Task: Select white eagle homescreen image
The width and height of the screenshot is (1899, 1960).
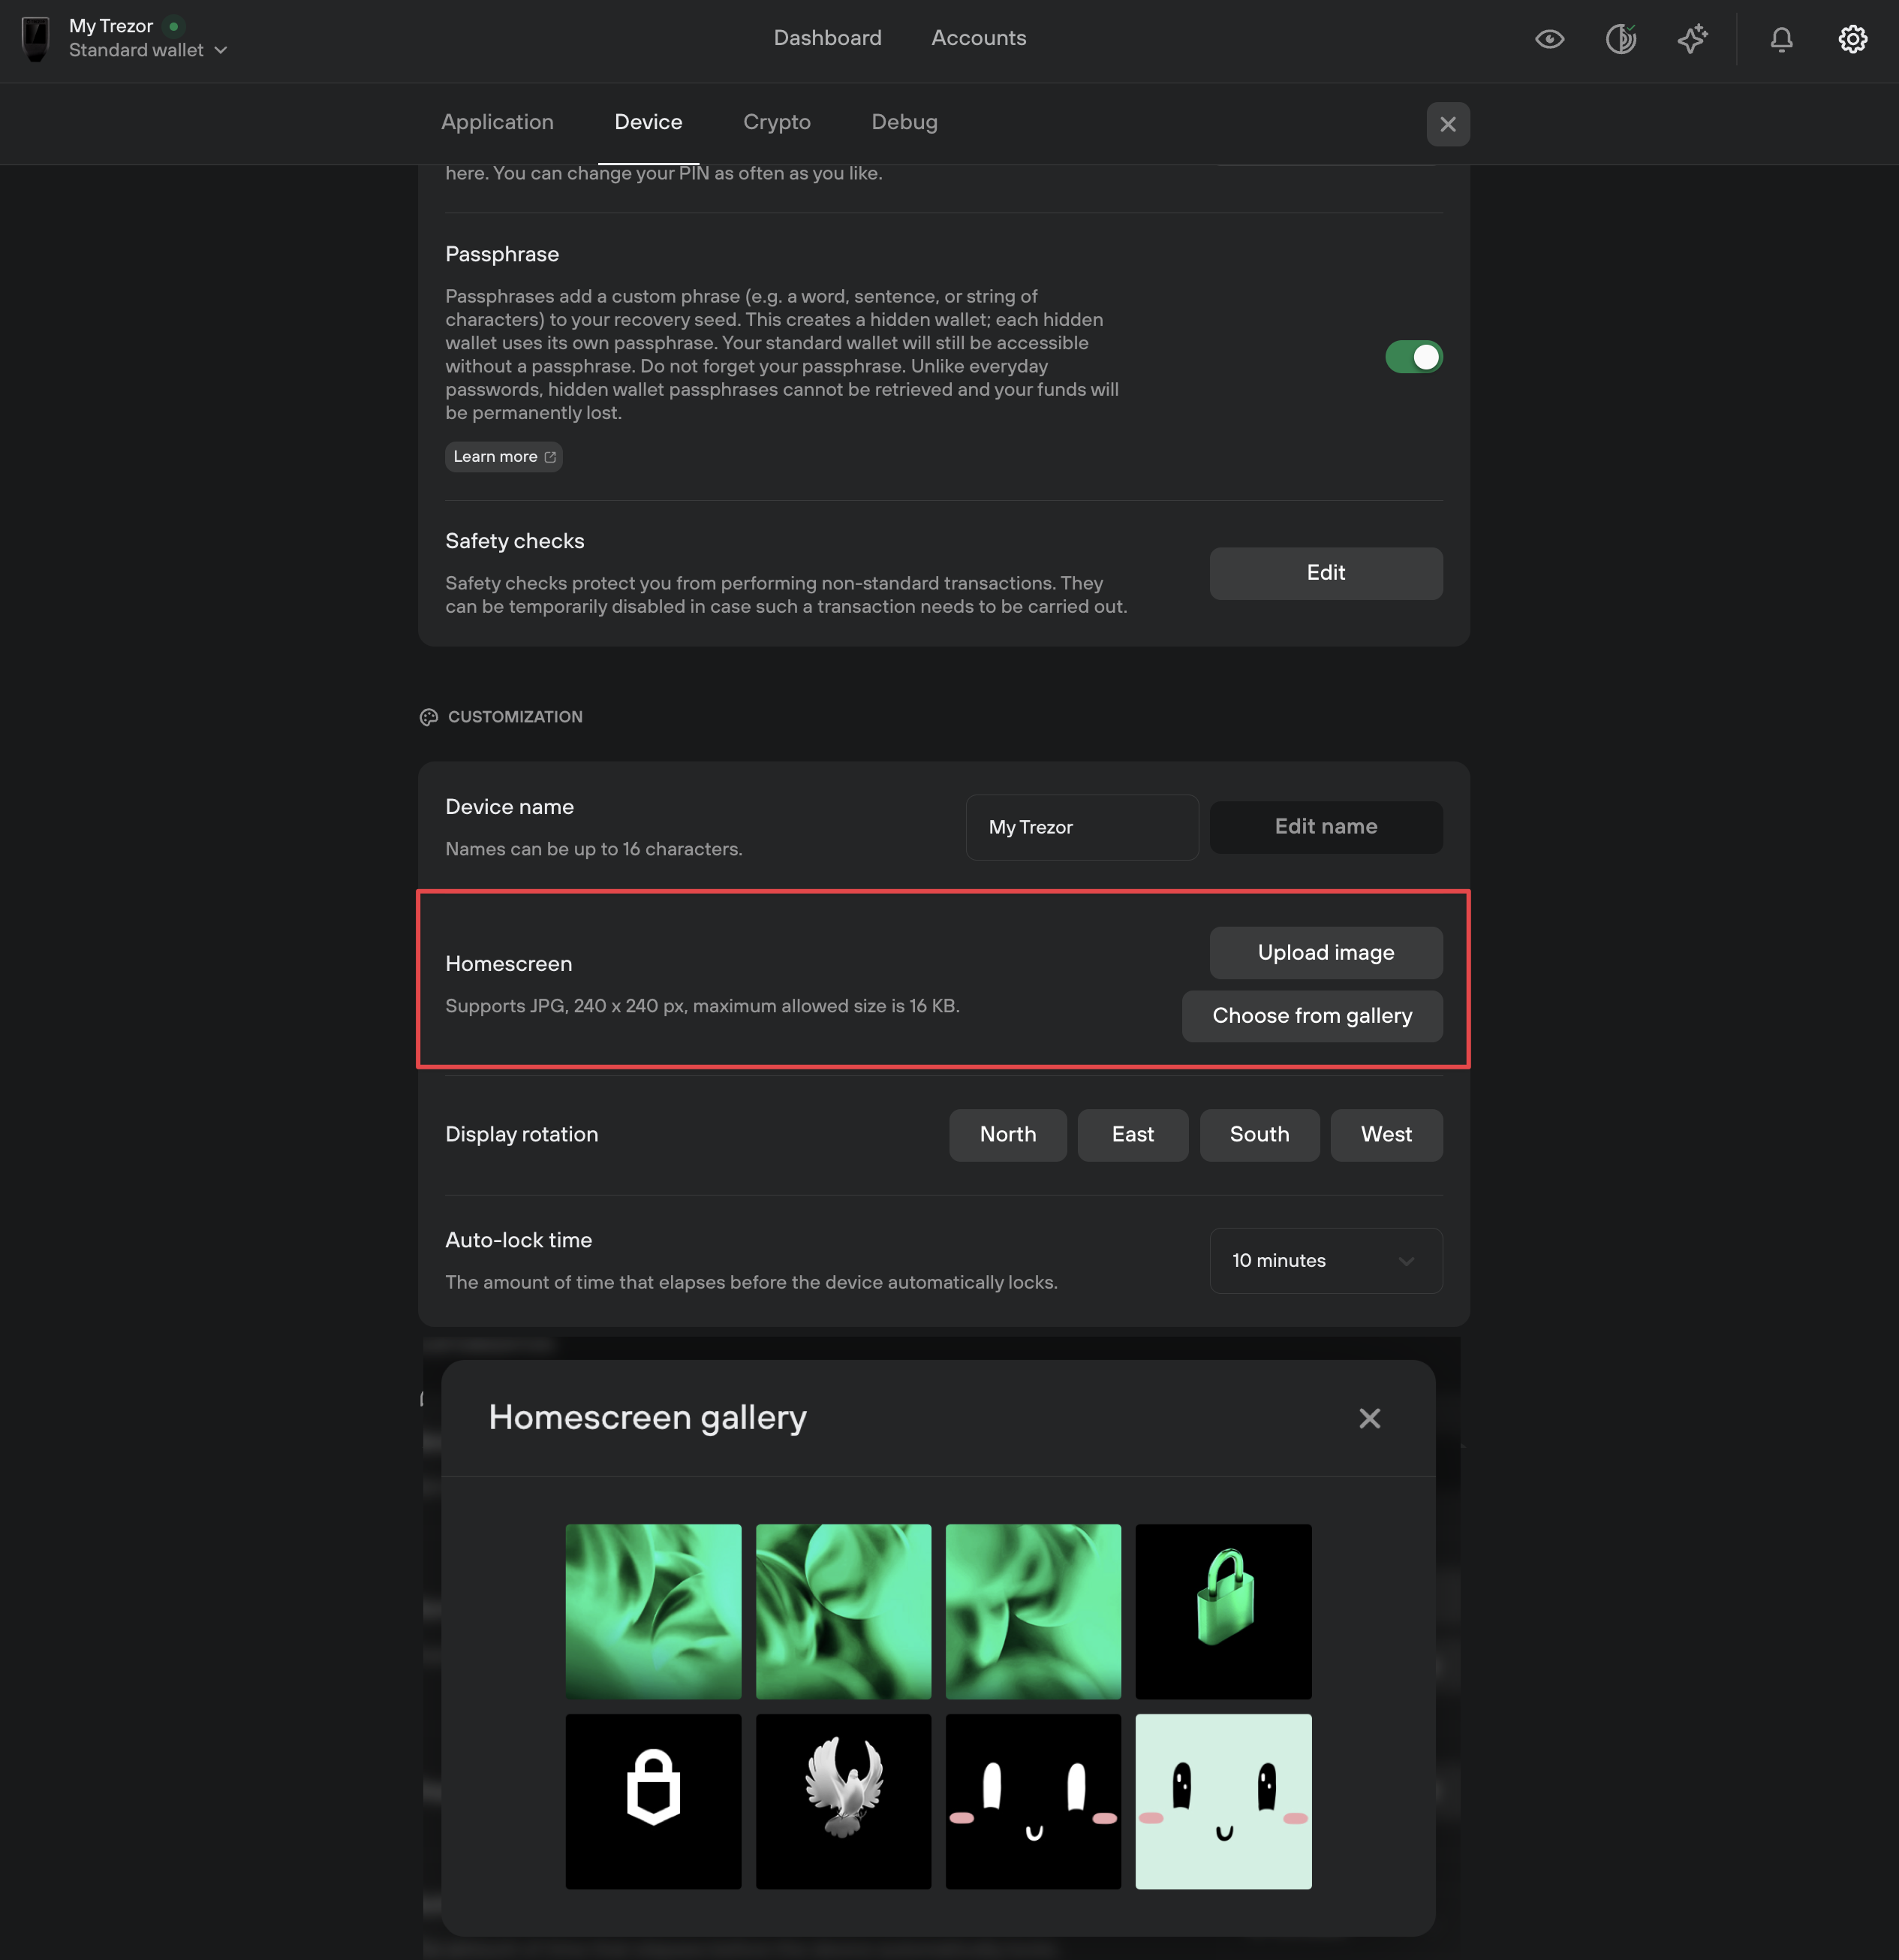Action: click(x=844, y=1801)
